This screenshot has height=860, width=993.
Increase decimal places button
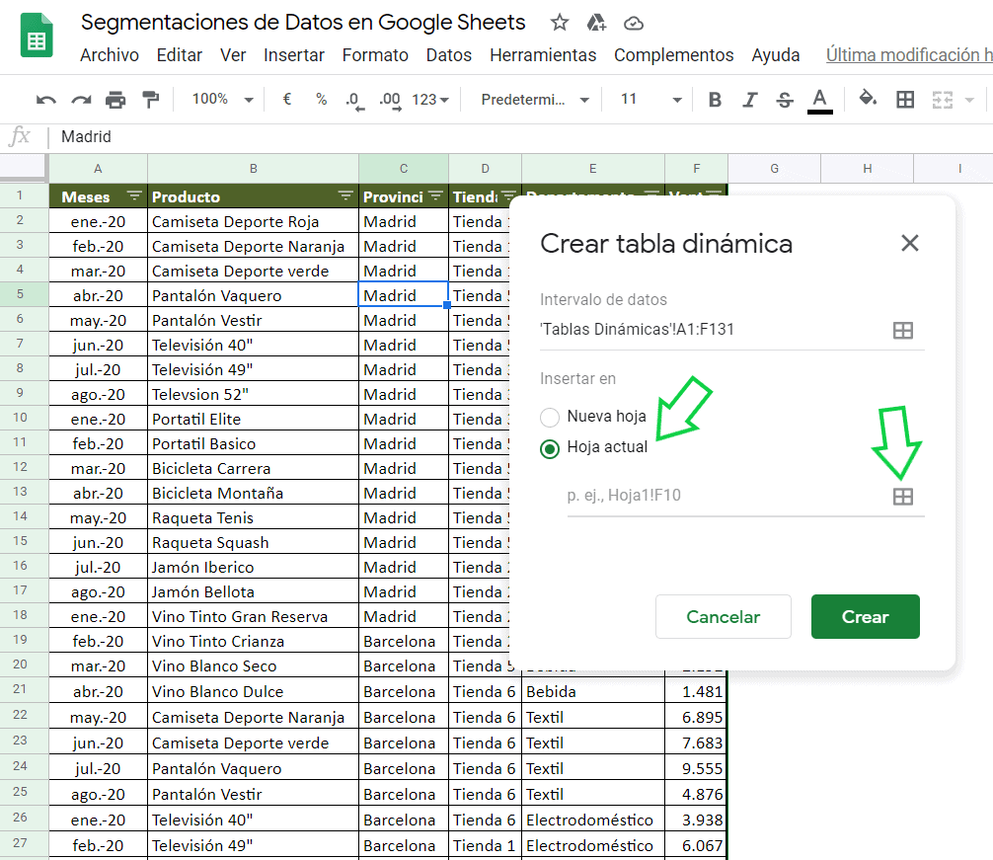coord(390,100)
